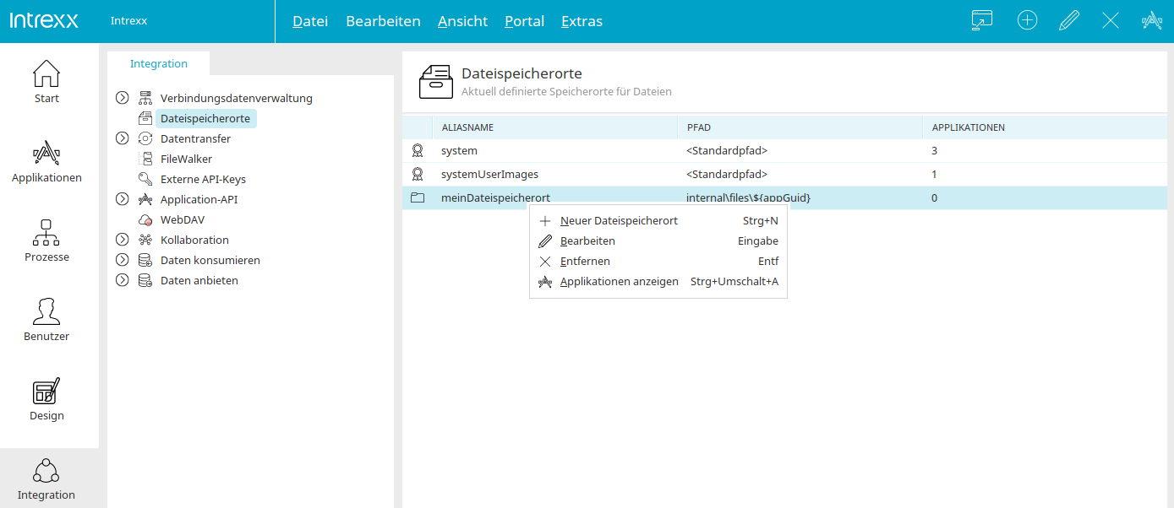Viewport: 1174px width, 508px height.
Task: Sort table by ALIASNAME column header
Action: click(x=467, y=127)
